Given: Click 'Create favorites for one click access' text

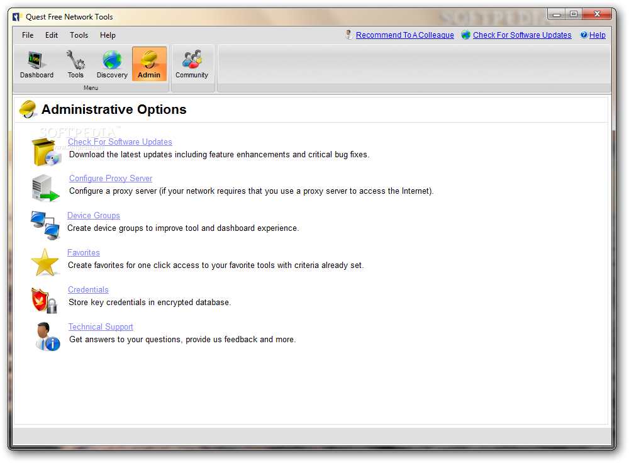Looking at the screenshot, I should pyautogui.click(x=216, y=265).
